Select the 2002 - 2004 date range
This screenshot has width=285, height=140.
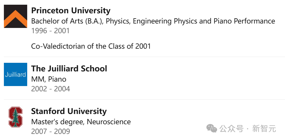51,89
